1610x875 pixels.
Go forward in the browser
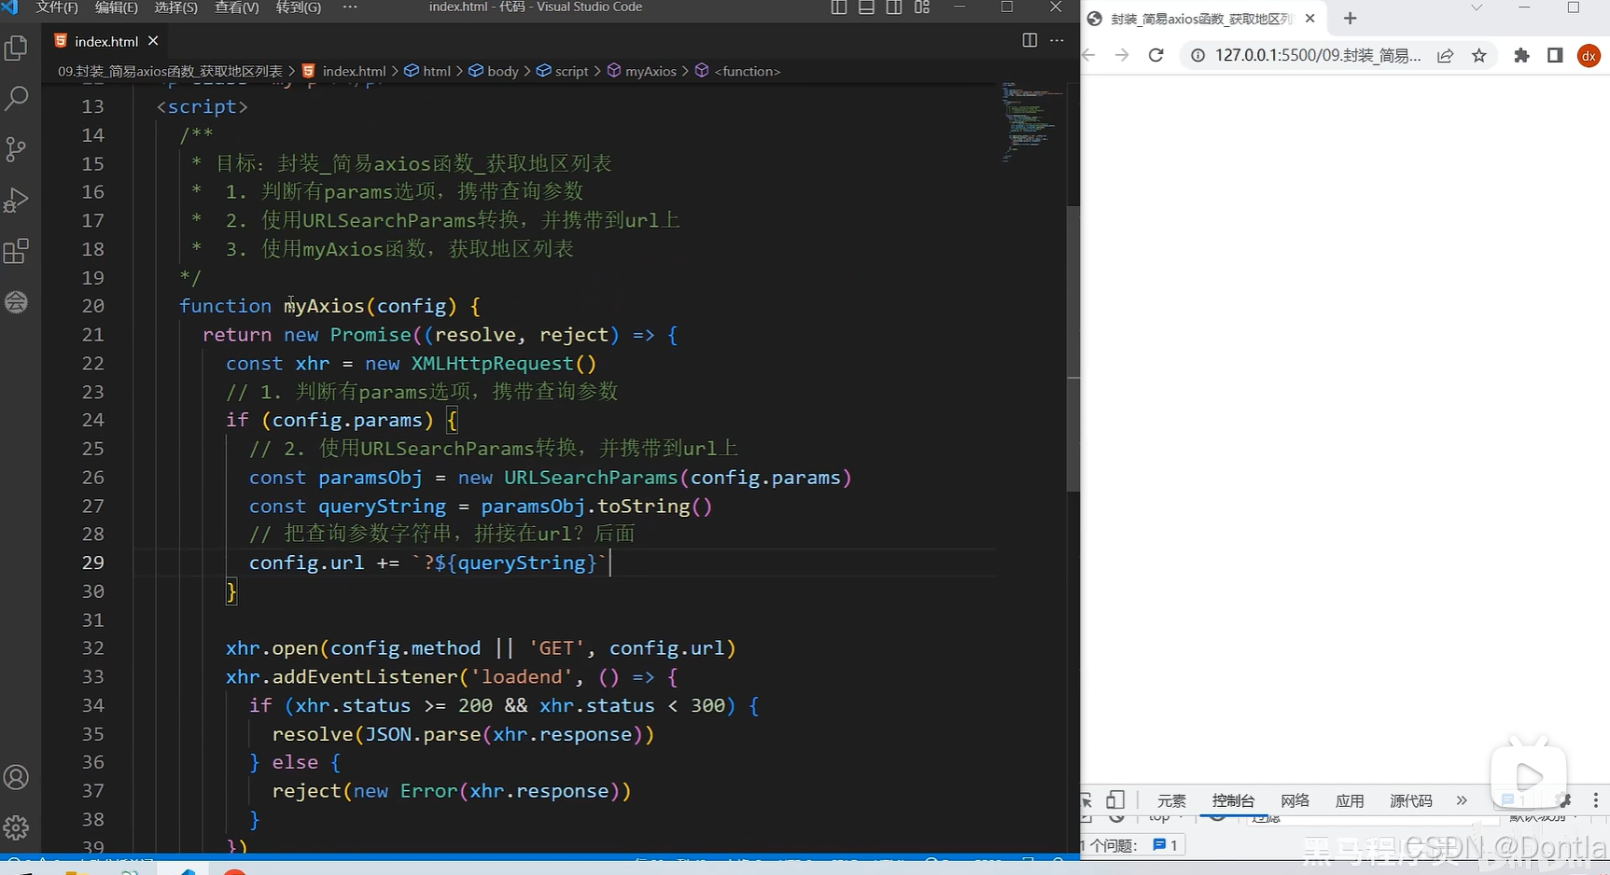pos(1122,55)
